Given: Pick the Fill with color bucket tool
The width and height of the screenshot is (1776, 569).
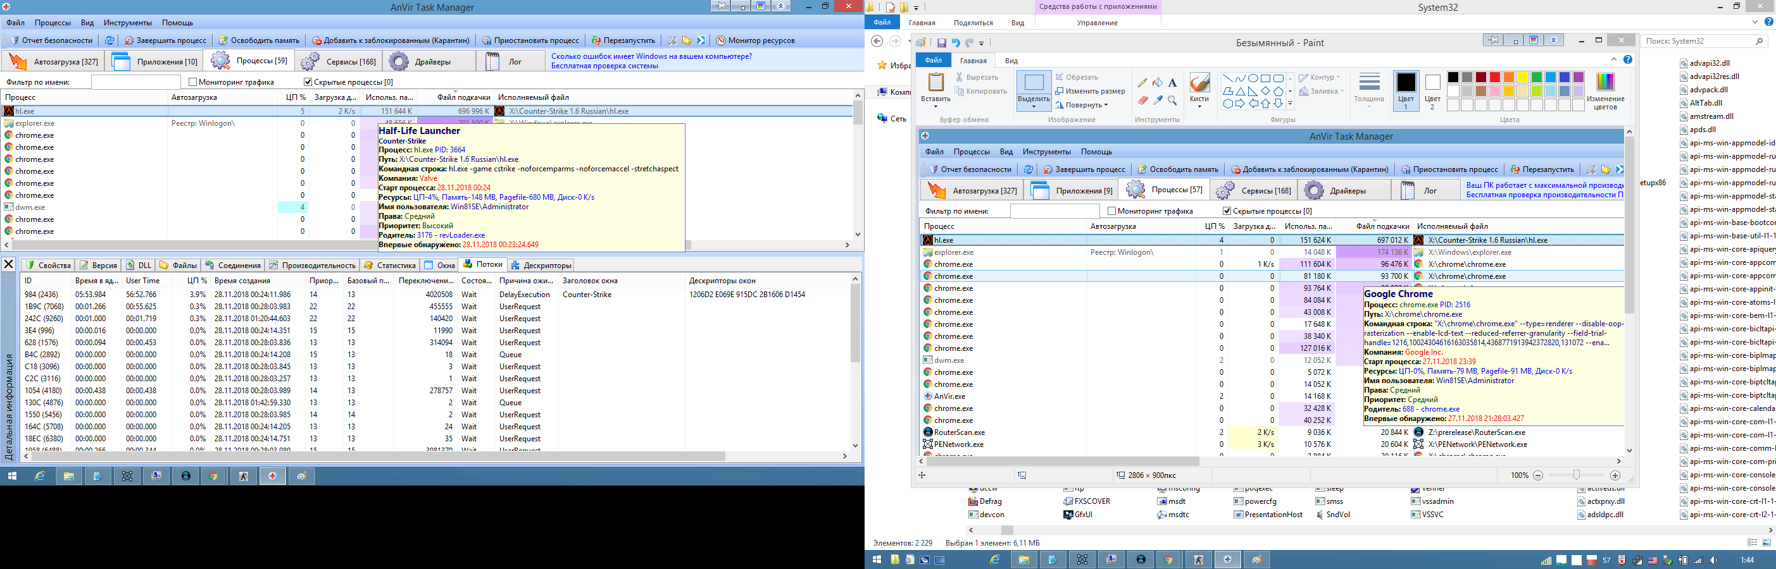Looking at the screenshot, I should tap(1158, 83).
